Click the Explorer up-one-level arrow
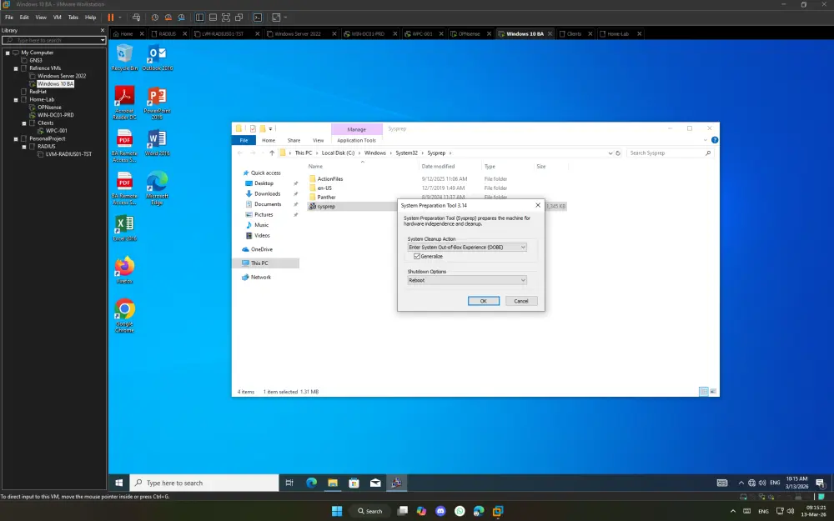 coord(272,153)
